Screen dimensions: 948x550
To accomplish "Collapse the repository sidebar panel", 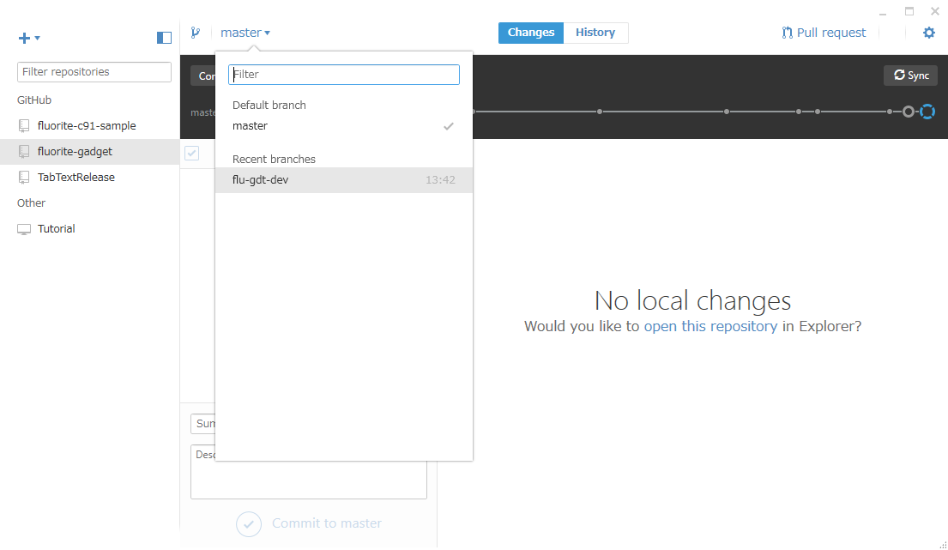I will click(x=164, y=38).
